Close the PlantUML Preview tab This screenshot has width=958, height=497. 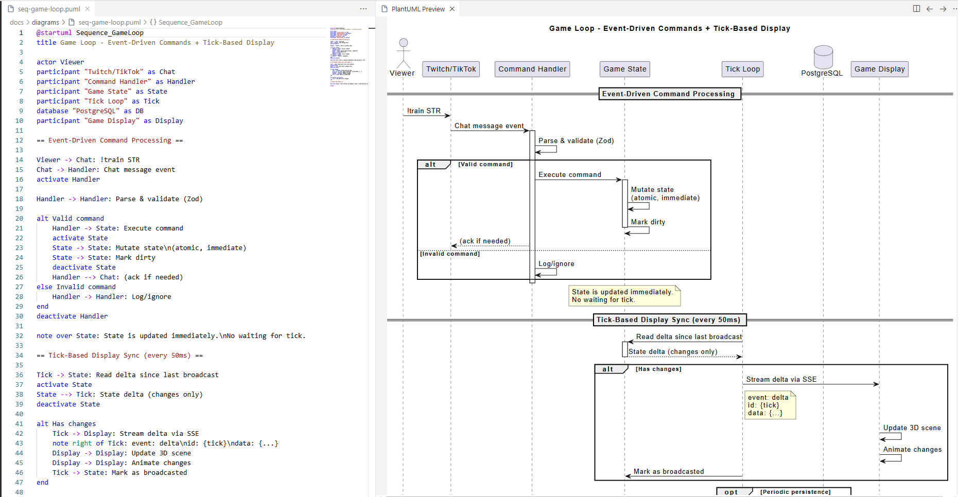pos(452,9)
